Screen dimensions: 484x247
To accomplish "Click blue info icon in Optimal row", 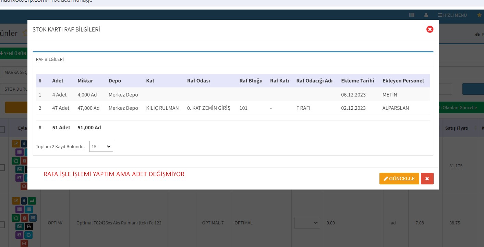I will pos(24,201).
